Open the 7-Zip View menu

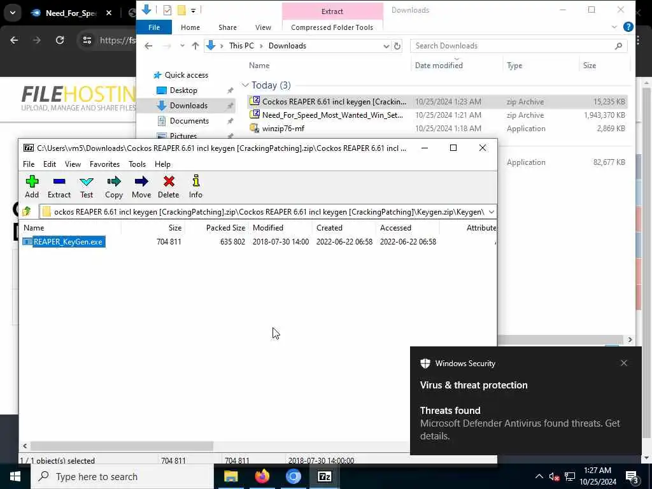coord(73,164)
